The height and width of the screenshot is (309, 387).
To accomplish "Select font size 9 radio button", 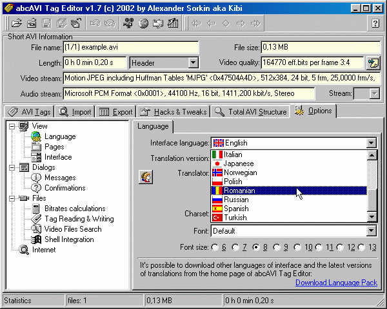I will [277, 247].
